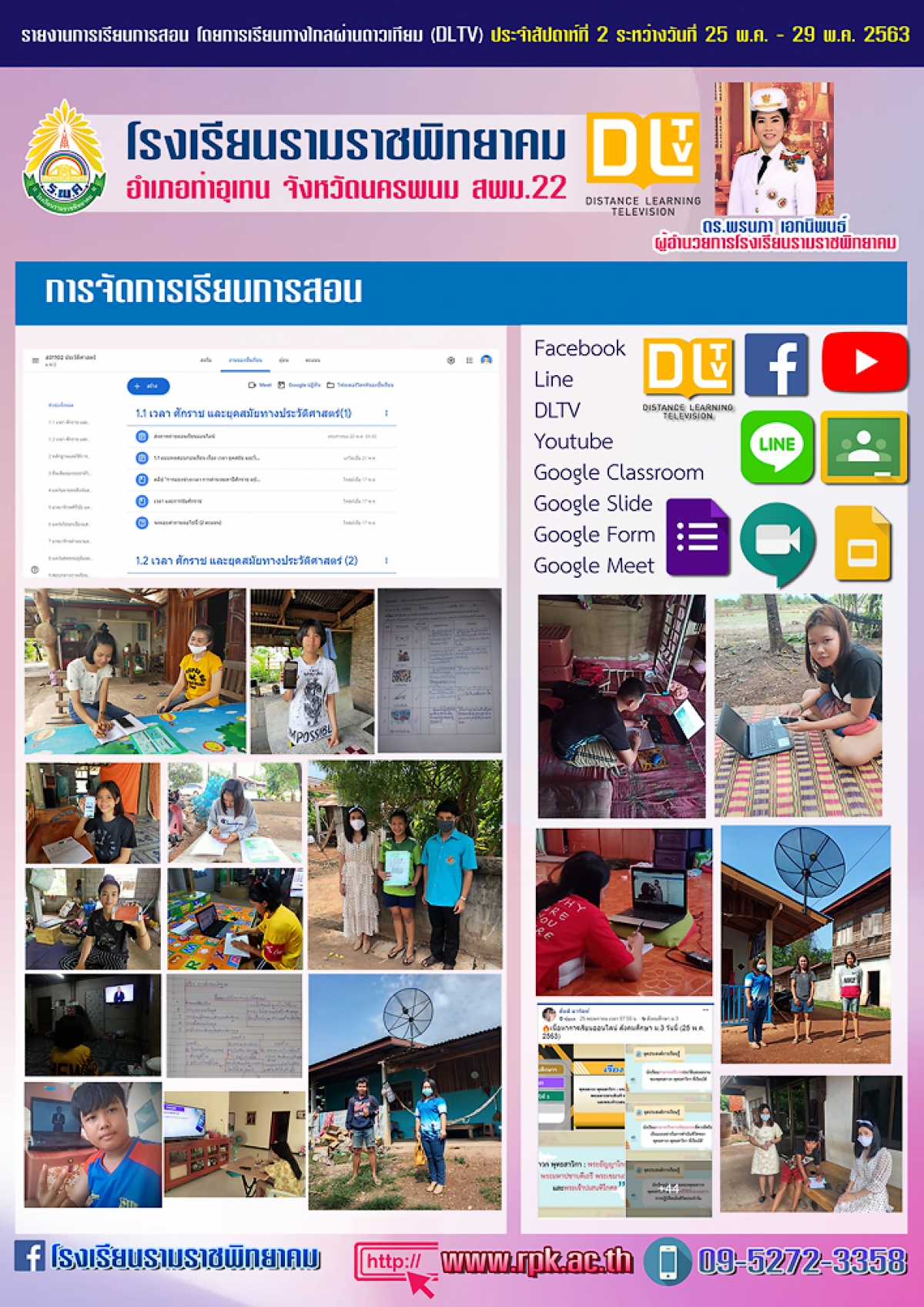
Task: Click the large school name title in the header
Action: [x=346, y=142]
